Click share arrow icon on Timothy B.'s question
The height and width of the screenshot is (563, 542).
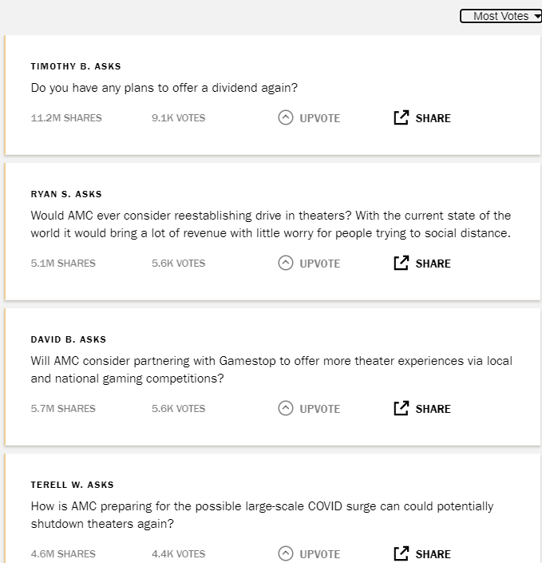tap(402, 117)
